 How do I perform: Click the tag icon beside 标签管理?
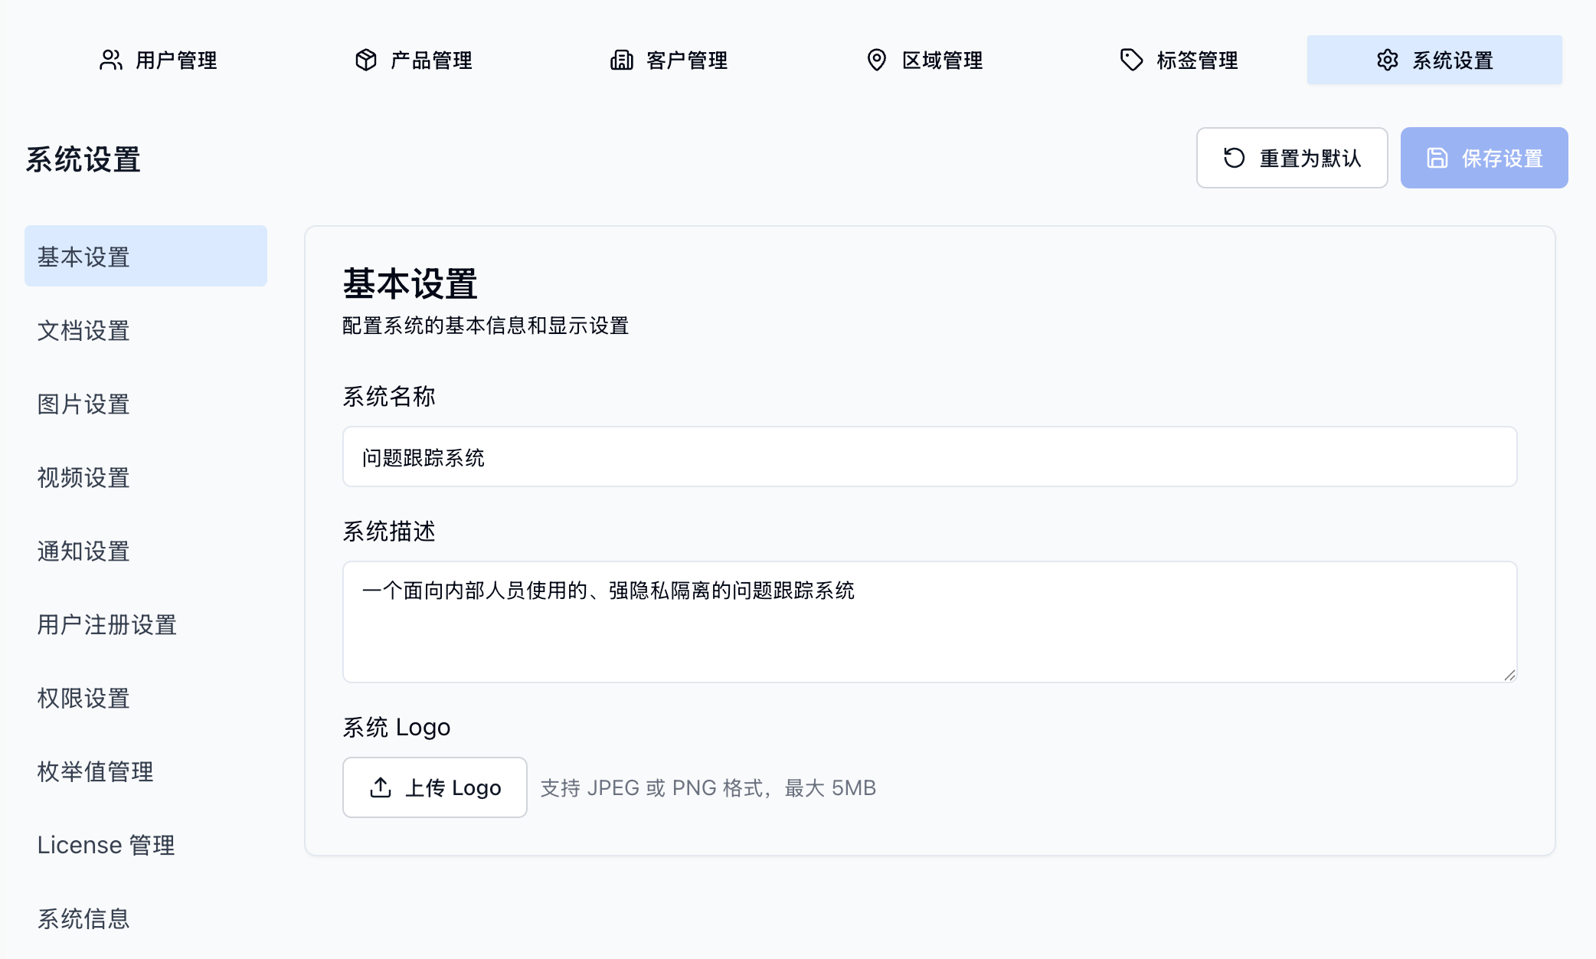1130,60
